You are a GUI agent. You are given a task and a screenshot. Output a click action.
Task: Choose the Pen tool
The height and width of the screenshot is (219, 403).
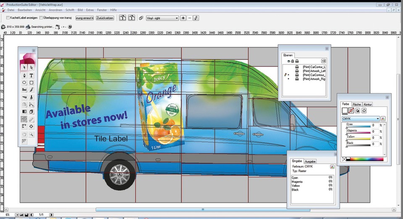24,75
